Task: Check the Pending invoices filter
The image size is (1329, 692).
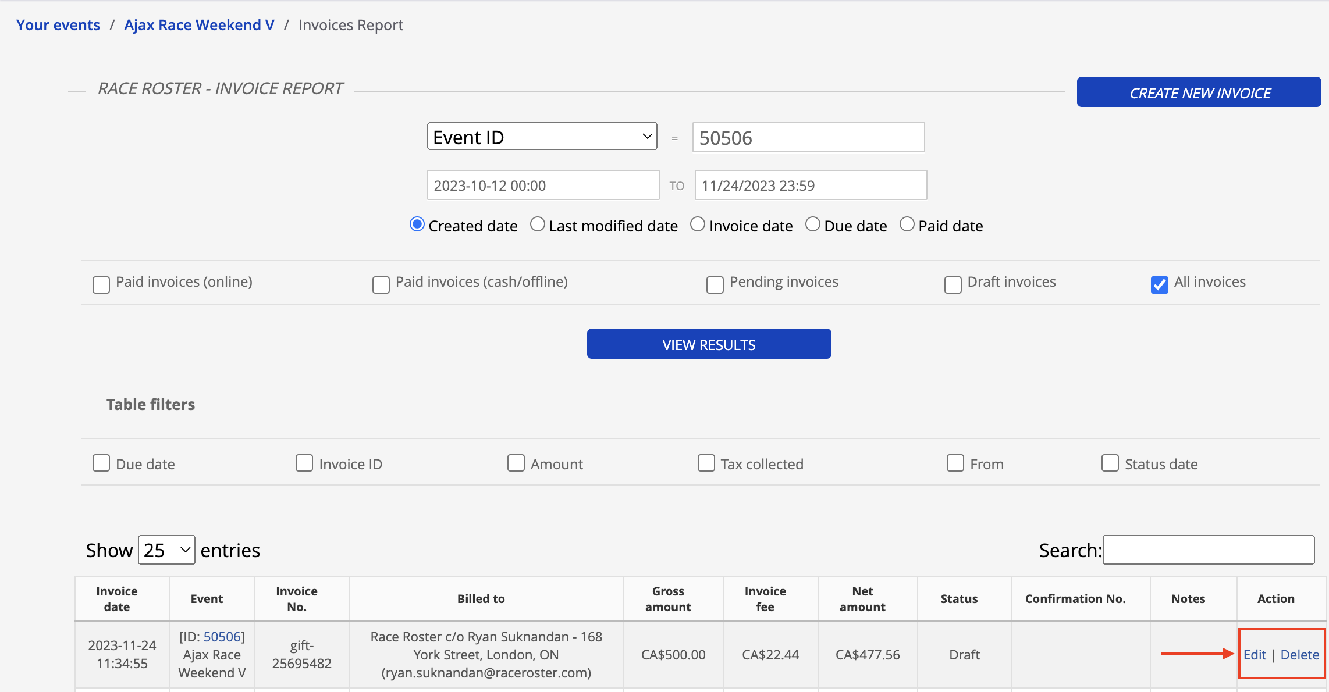Action: click(x=715, y=284)
